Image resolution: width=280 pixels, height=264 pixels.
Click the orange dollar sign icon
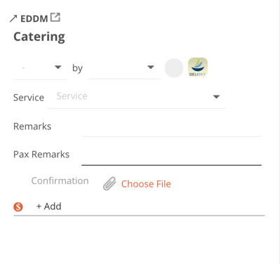coord(18,207)
